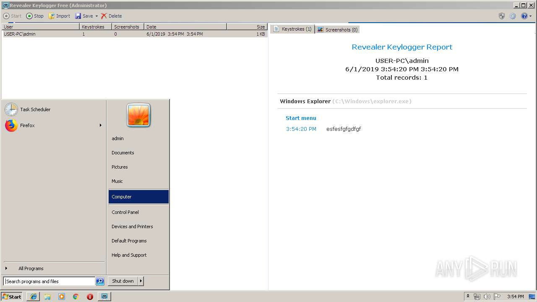
Task: Sort list by Date column
Action: (185, 26)
